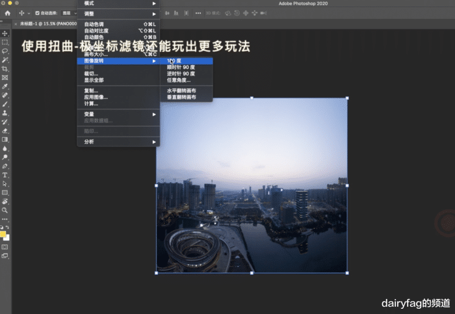The image size is (455, 314).
Task: Select the Move tool in the toolbox
Action: (5, 33)
